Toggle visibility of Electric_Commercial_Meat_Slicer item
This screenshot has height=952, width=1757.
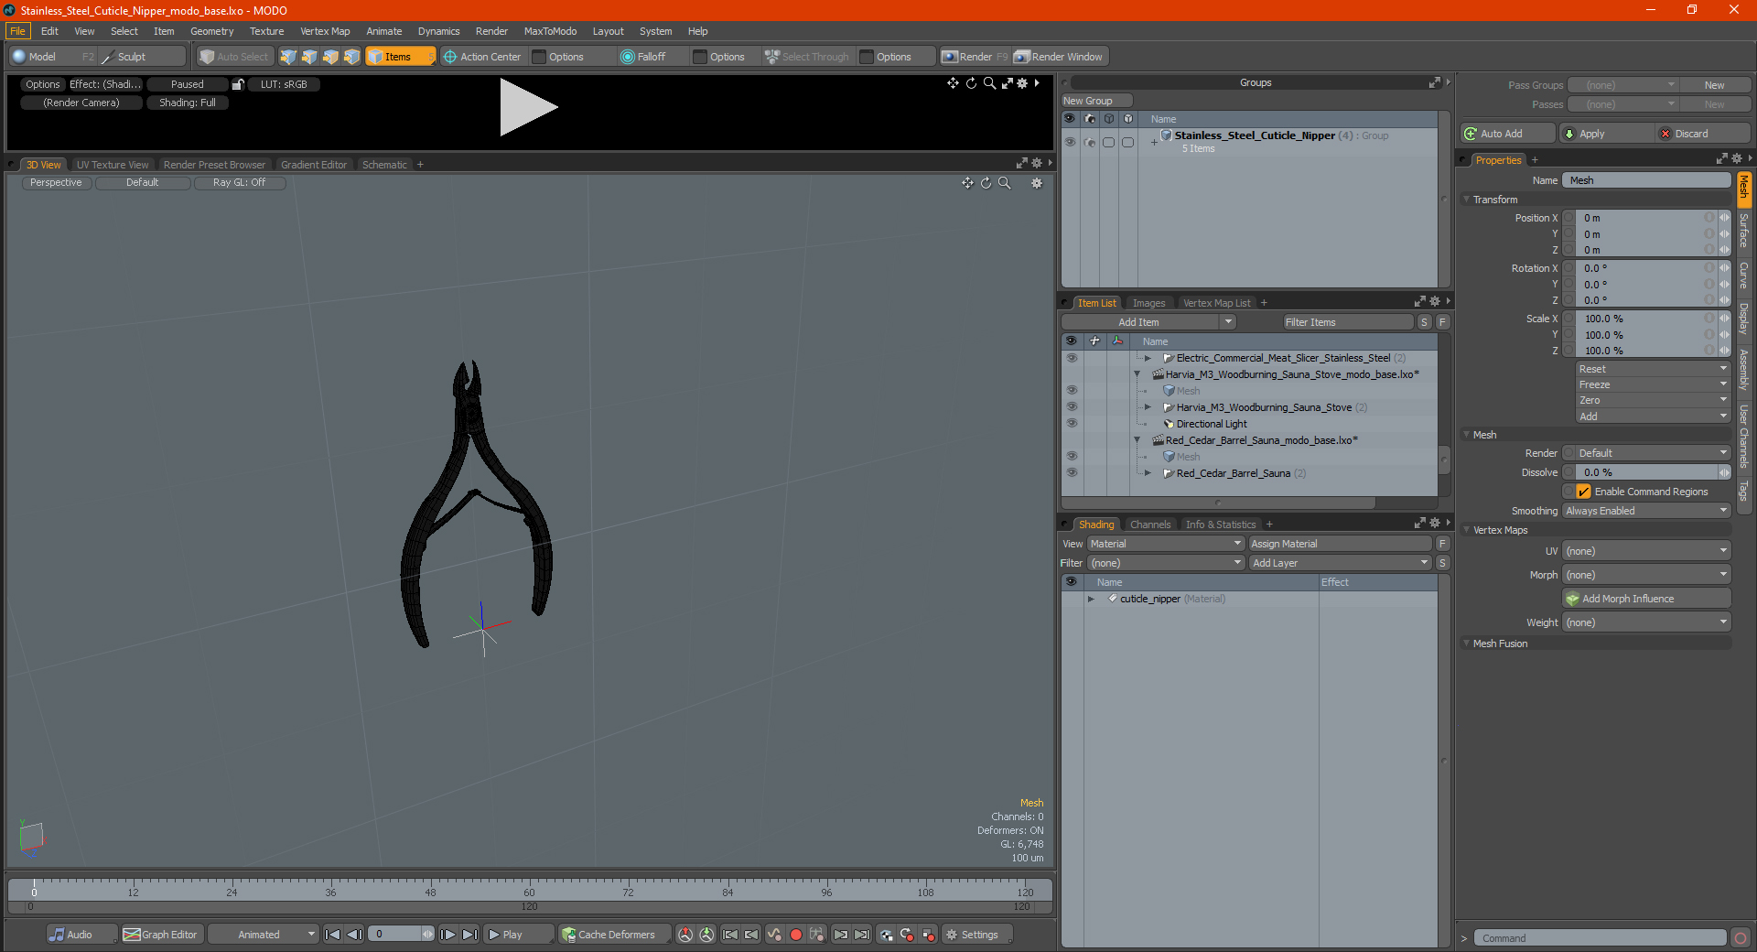coord(1071,357)
